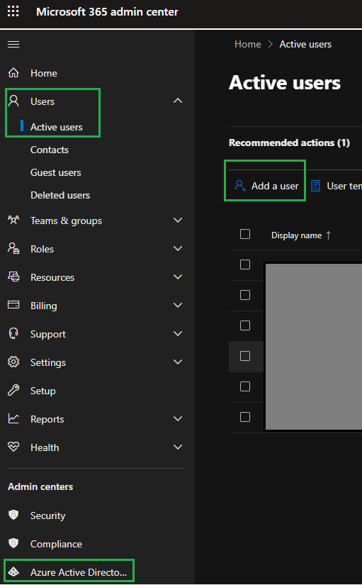Click the Reports label in sidebar

(47, 419)
